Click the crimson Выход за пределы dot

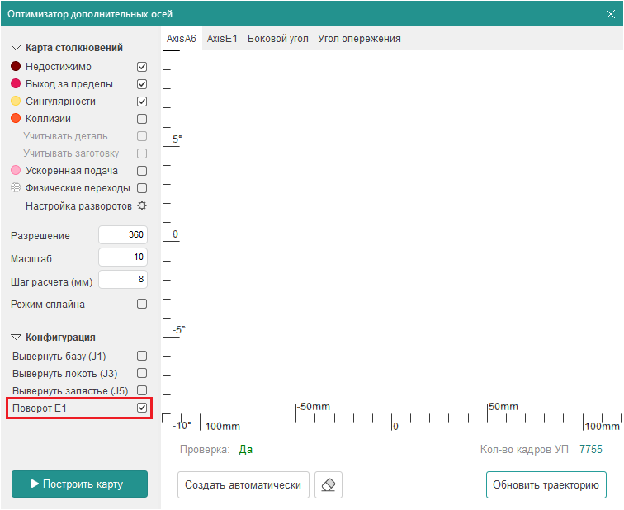pyautogui.click(x=16, y=84)
